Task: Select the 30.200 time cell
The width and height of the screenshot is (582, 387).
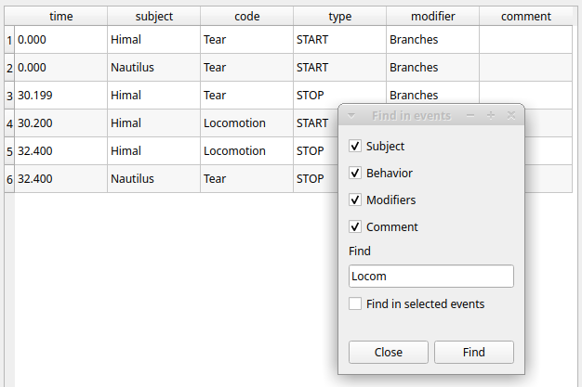Action: [60, 123]
